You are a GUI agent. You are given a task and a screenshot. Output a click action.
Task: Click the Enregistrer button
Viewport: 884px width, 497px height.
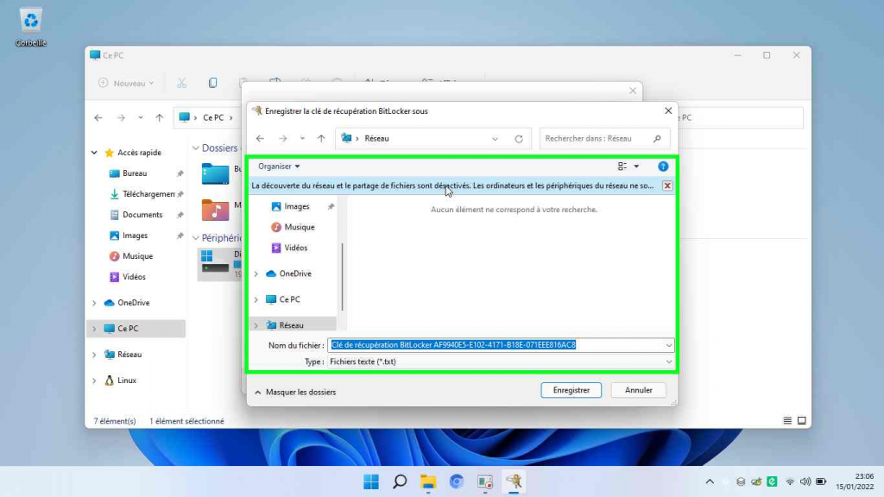(571, 390)
